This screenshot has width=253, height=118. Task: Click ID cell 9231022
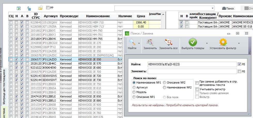(36, 68)
